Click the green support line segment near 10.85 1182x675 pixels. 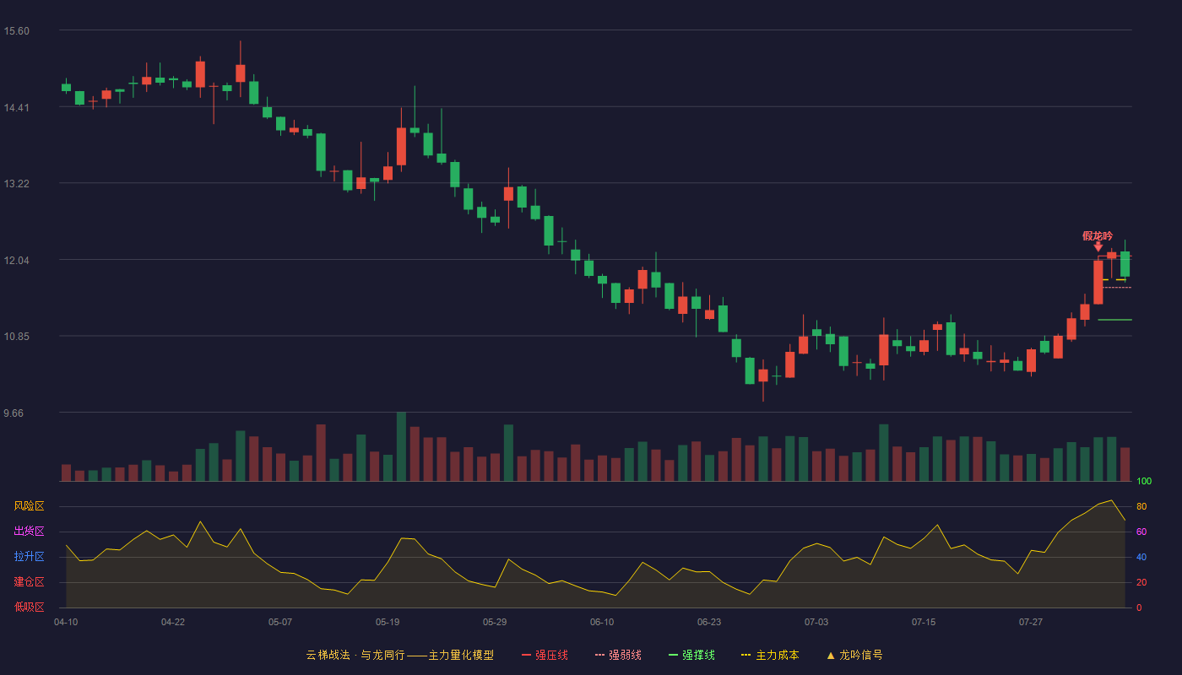(x=1114, y=320)
